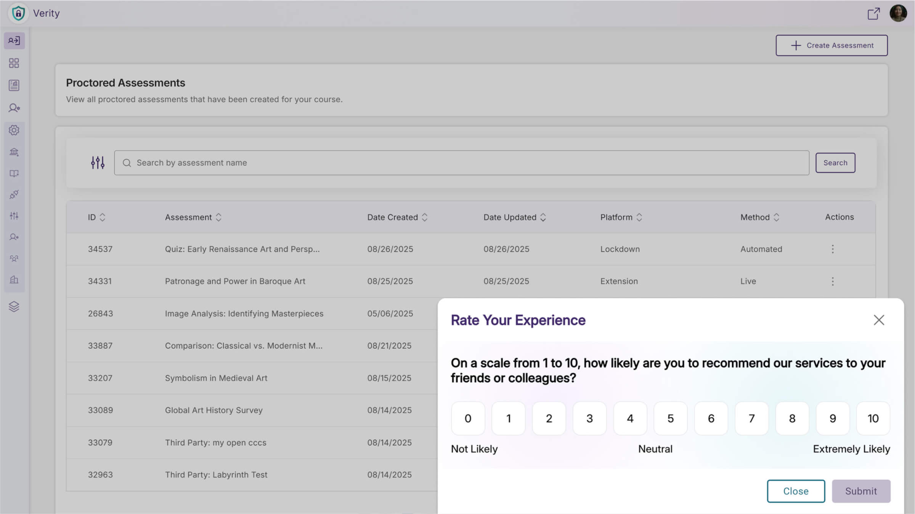
Task: Click the institution building icon in sidebar
Action: click(x=14, y=152)
